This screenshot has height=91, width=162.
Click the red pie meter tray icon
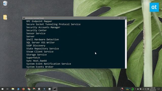tap(122, 89)
